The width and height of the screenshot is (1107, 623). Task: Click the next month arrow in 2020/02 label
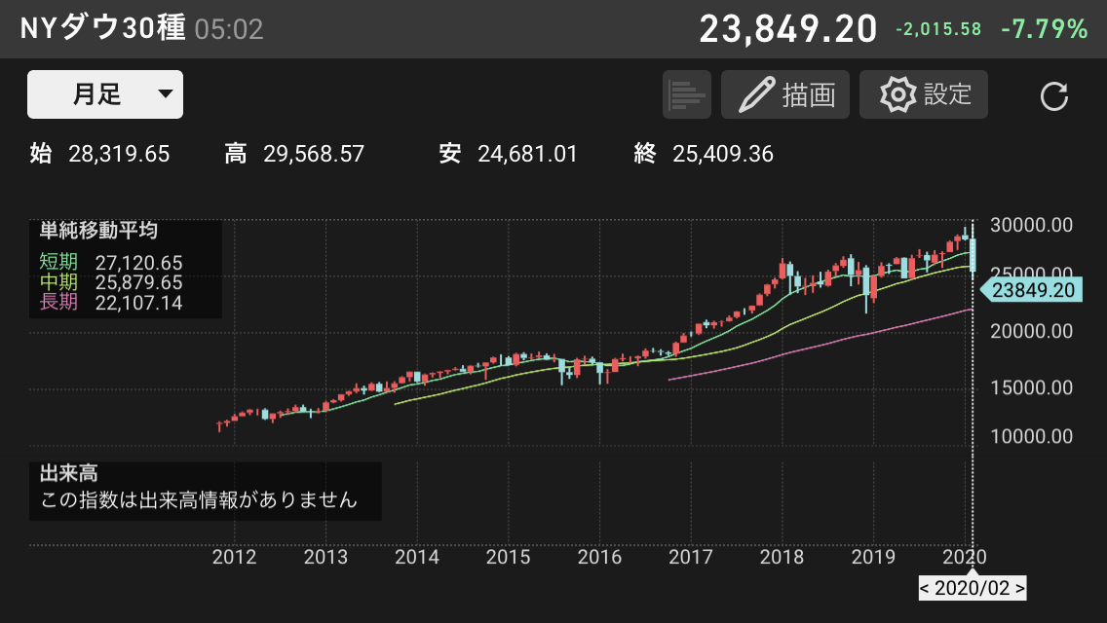pos(1018,588)
